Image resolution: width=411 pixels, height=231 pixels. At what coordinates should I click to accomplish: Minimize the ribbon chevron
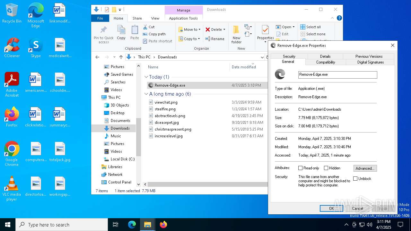(x=333, y=18)
